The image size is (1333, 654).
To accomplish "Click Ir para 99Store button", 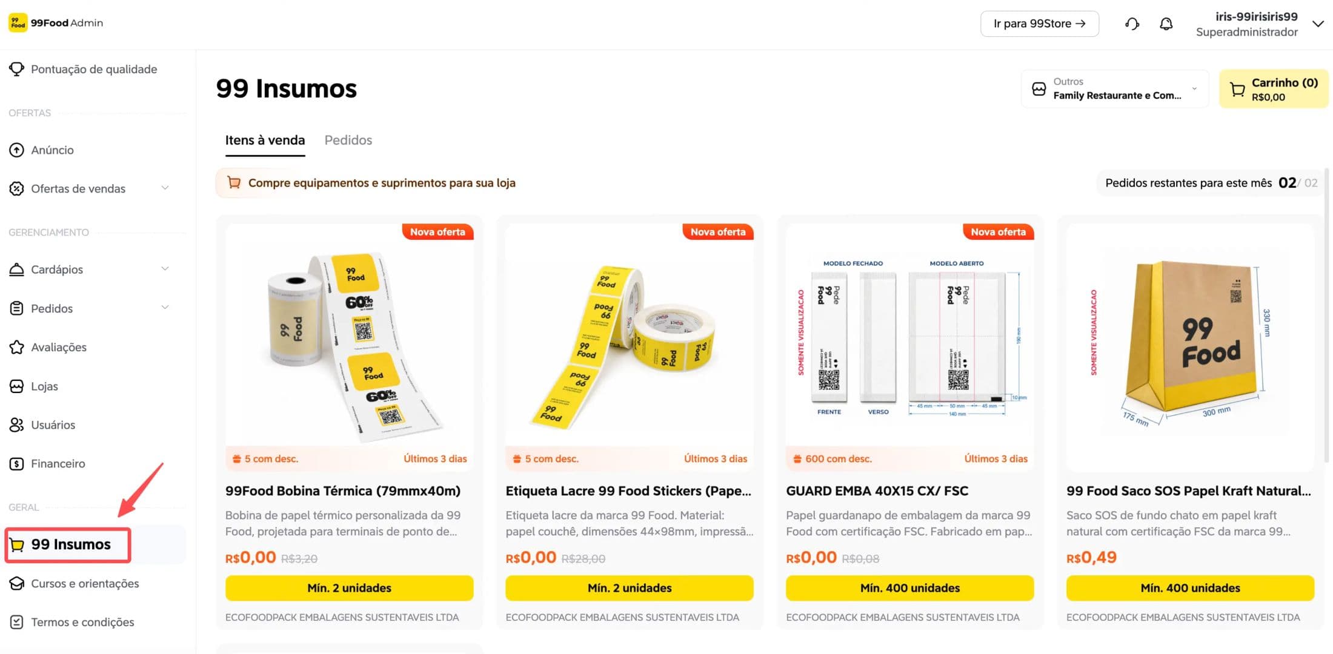I will pos(1039,24).
